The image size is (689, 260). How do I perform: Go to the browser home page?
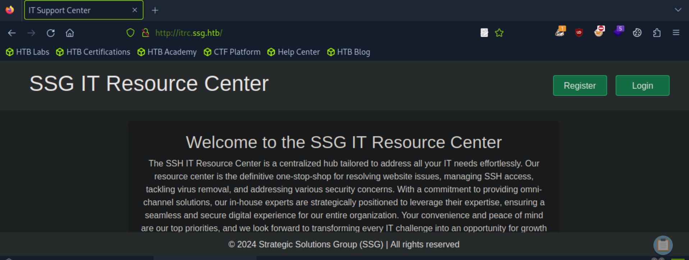70,33
